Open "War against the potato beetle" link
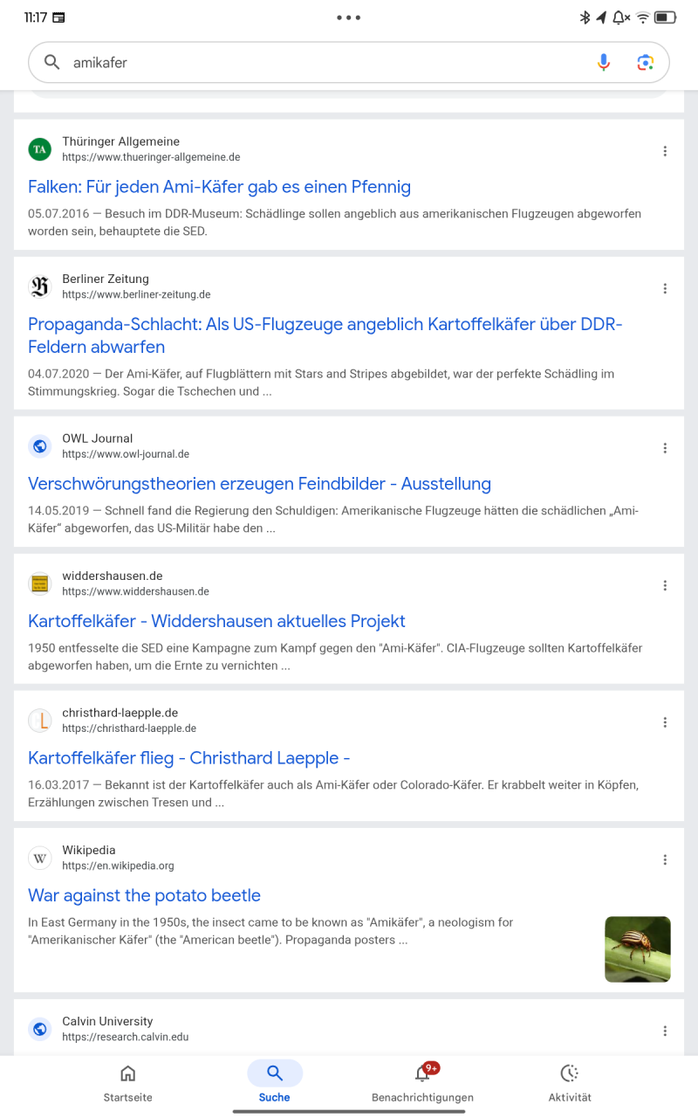The width and height of the screenshot is (698, 1118). tap(144, 895)
